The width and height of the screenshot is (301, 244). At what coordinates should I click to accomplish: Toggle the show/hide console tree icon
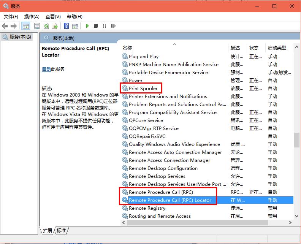tap(25, 26)
